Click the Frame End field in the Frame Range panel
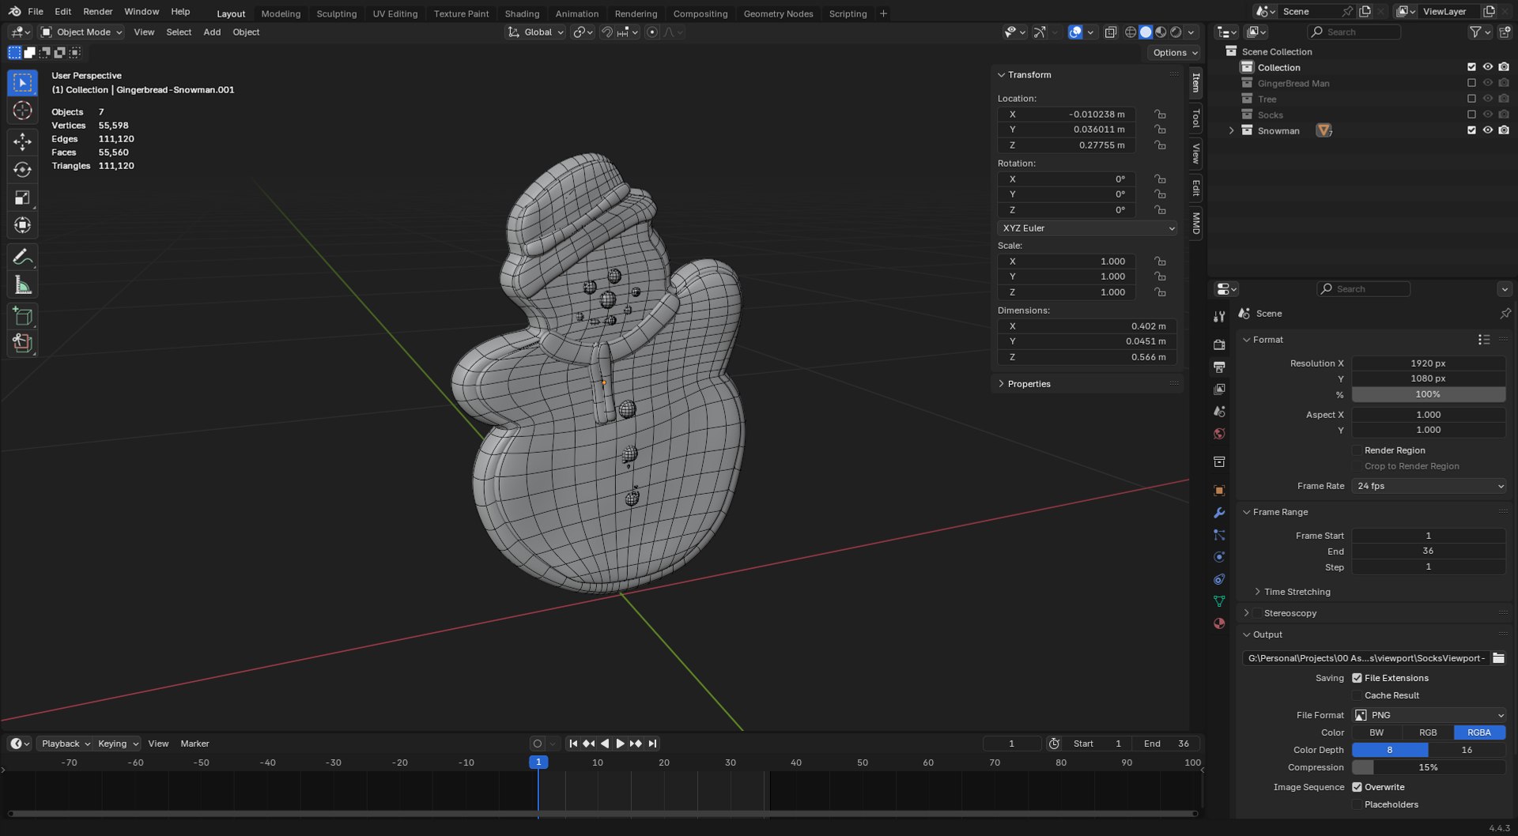1518x836 pixels. pos(1429,552)
